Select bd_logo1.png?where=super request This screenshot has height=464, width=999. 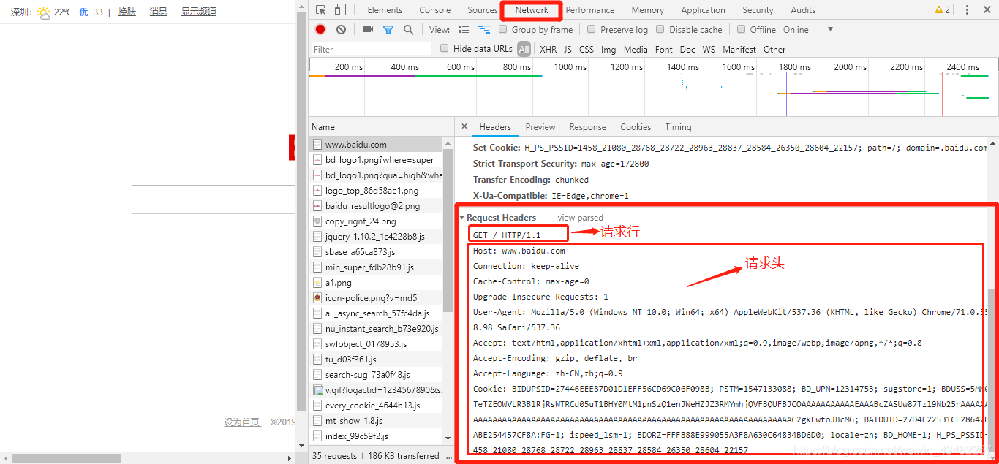pyautogui.click(x=376, y=160)
